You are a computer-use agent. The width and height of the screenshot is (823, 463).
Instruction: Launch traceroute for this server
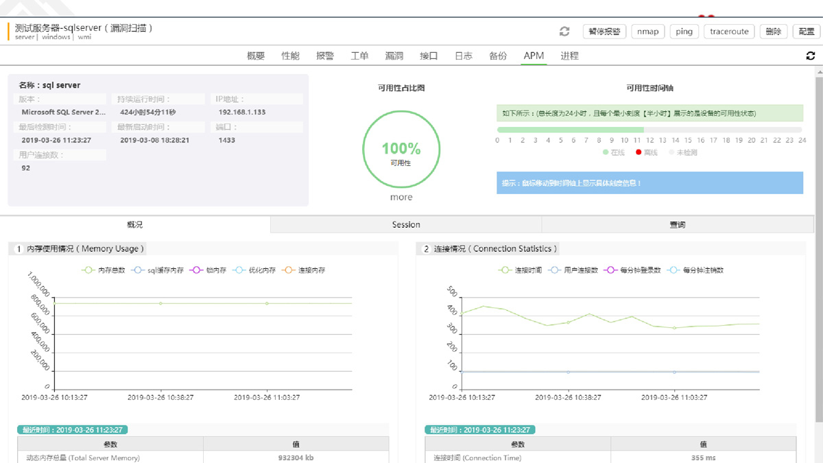pos(729,32)
